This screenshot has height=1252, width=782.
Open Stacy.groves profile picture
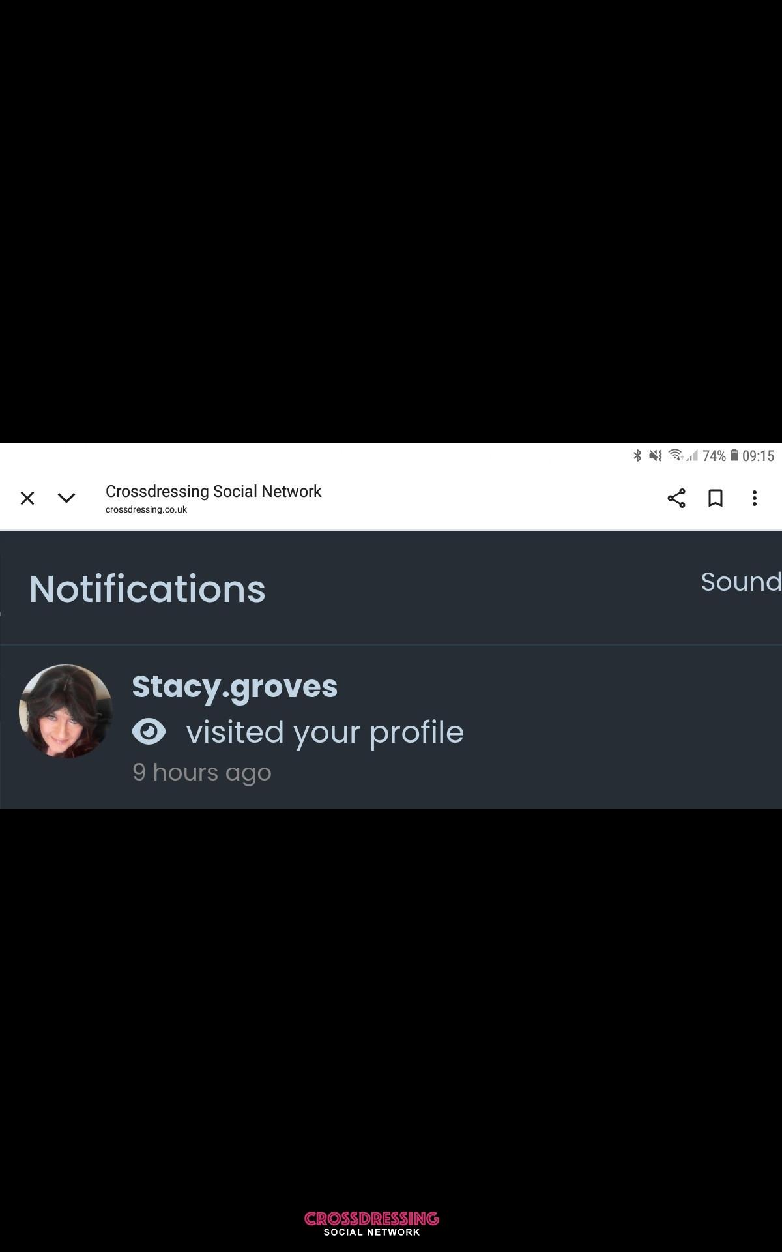pos(66,711)
